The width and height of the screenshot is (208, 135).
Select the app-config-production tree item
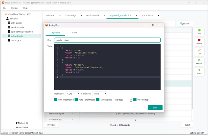coord(22,32)
